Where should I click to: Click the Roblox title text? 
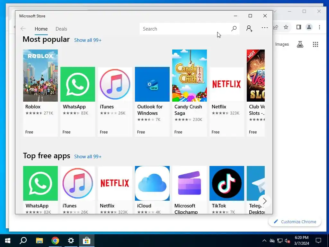(33, 107)
